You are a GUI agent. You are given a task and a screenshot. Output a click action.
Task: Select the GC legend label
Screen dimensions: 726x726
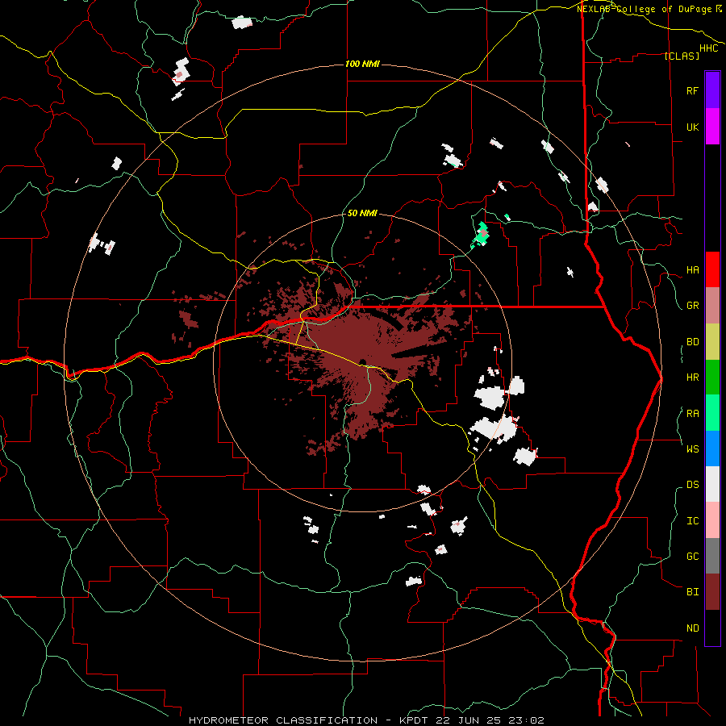click(692, 557)
